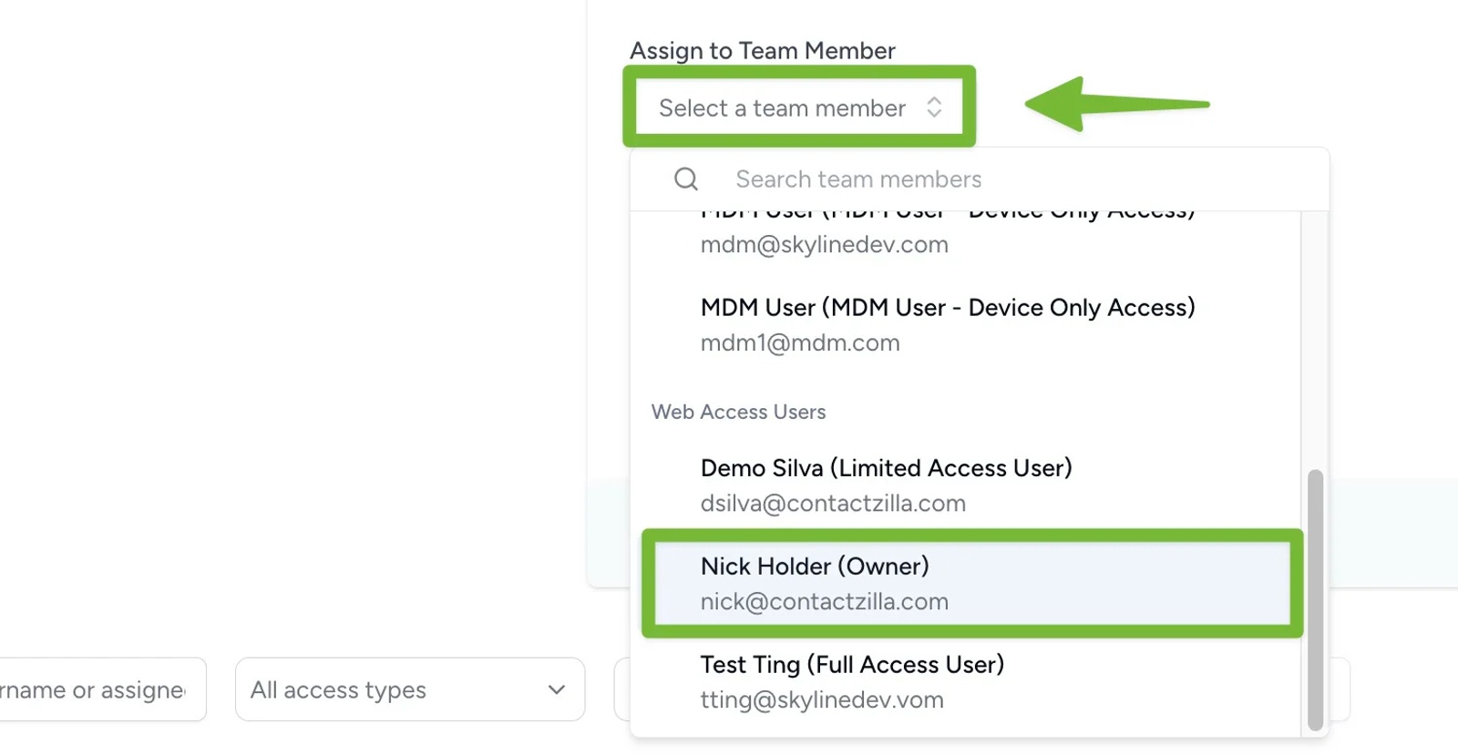Click the Assign to Team Member label
The height and width of the screenshot is (755, 1458).
tap(763, 51)
